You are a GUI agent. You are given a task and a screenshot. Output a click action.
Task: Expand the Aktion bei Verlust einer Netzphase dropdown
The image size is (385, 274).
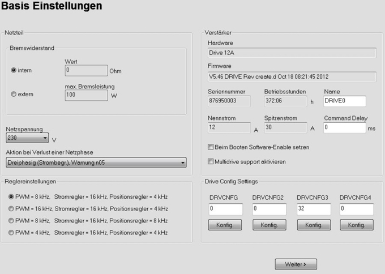[x=96, y=163]
